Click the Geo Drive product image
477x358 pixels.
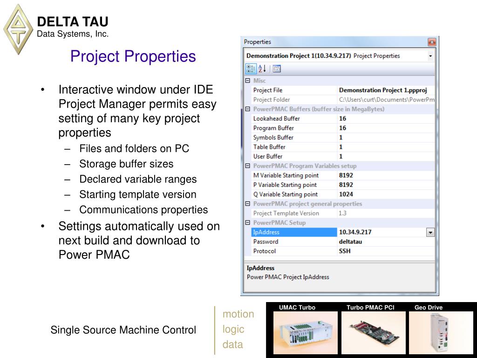[441, 332]
